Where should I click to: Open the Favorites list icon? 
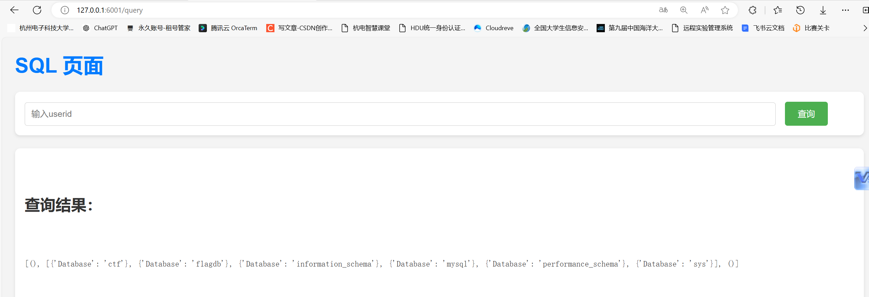click(x=778, y=10)
